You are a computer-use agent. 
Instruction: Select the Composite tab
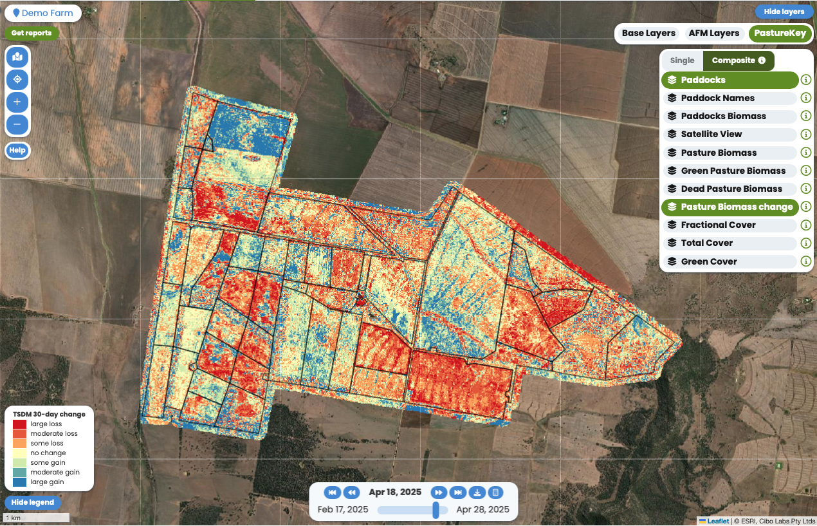(x=738, y=61)
